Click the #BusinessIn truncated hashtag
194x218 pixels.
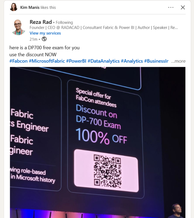click(x=156, y=61)
